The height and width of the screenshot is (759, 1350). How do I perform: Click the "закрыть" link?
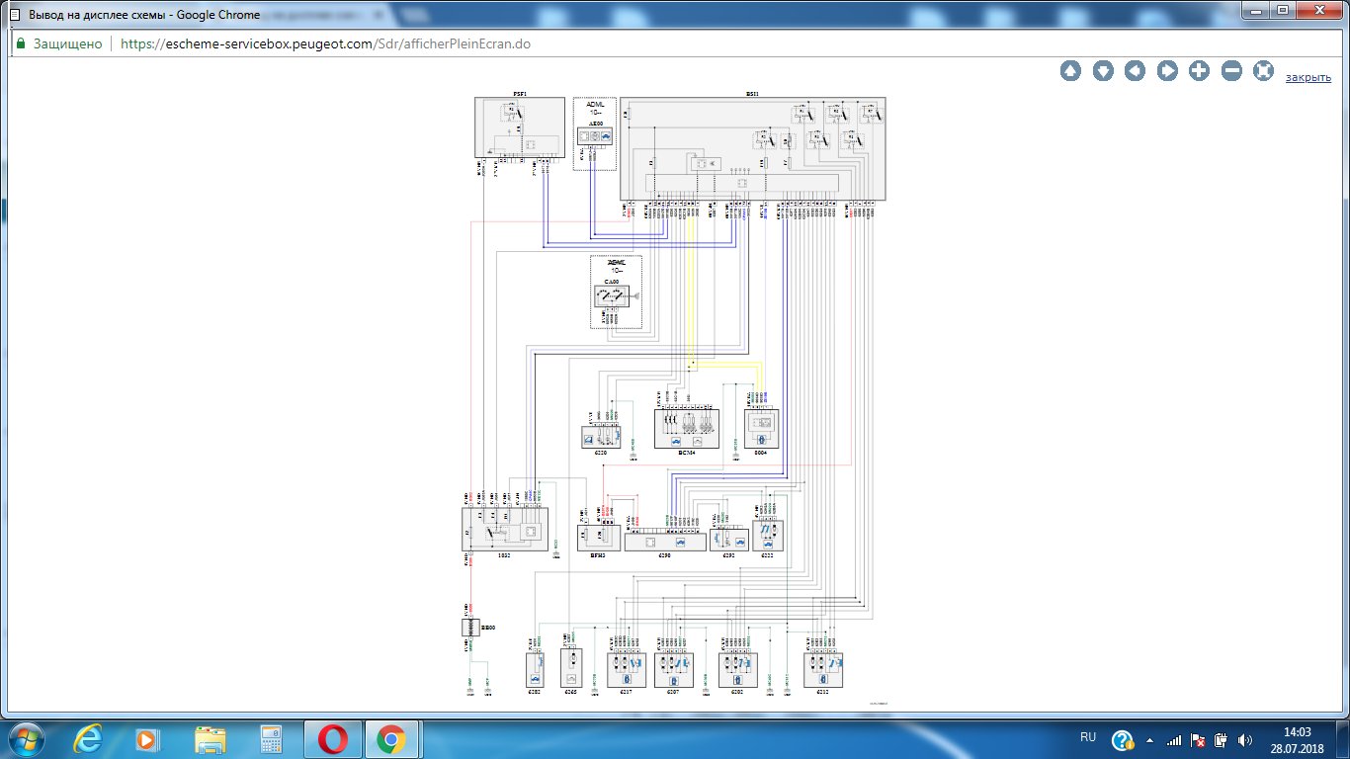click(1308, 77)
